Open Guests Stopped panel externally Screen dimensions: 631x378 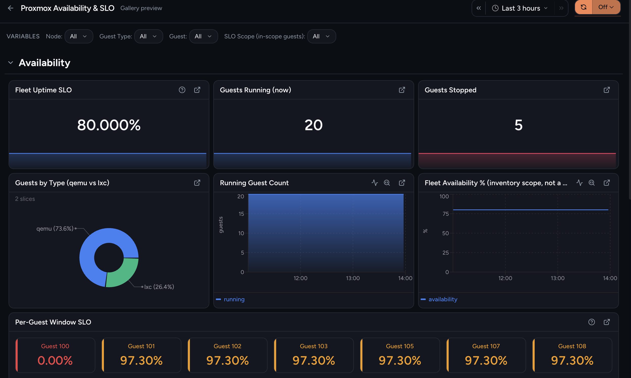click(607, 90)
